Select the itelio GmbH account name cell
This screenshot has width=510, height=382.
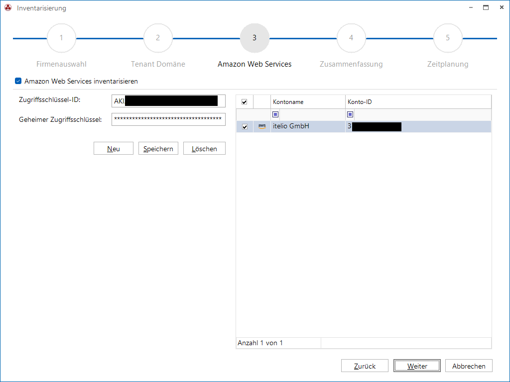point(308,126)
